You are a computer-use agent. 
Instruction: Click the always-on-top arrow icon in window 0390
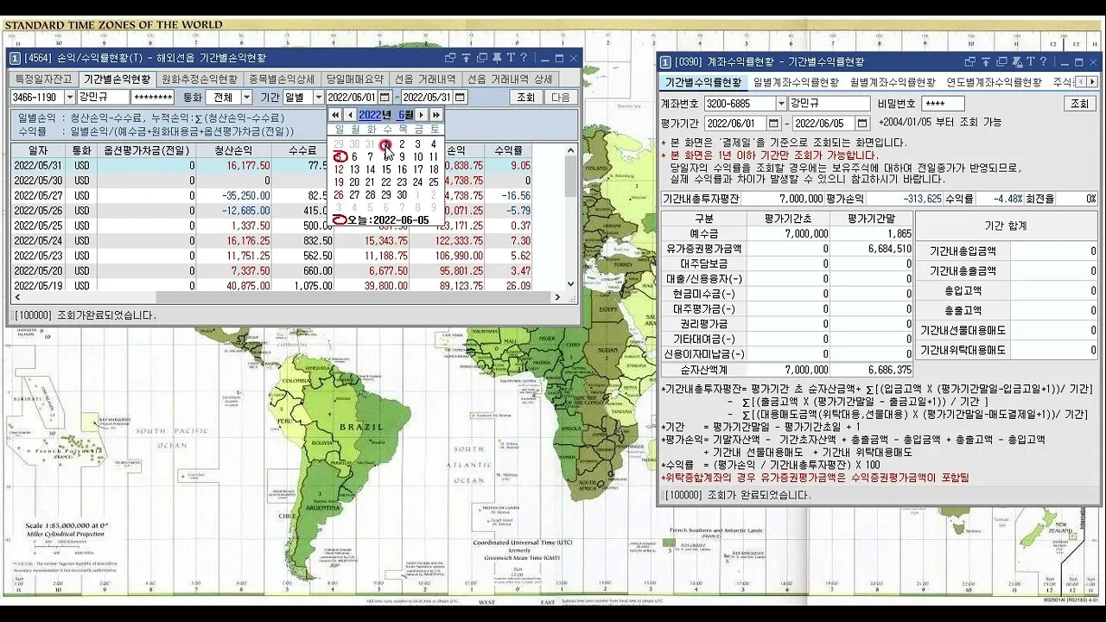click(984, 61)
